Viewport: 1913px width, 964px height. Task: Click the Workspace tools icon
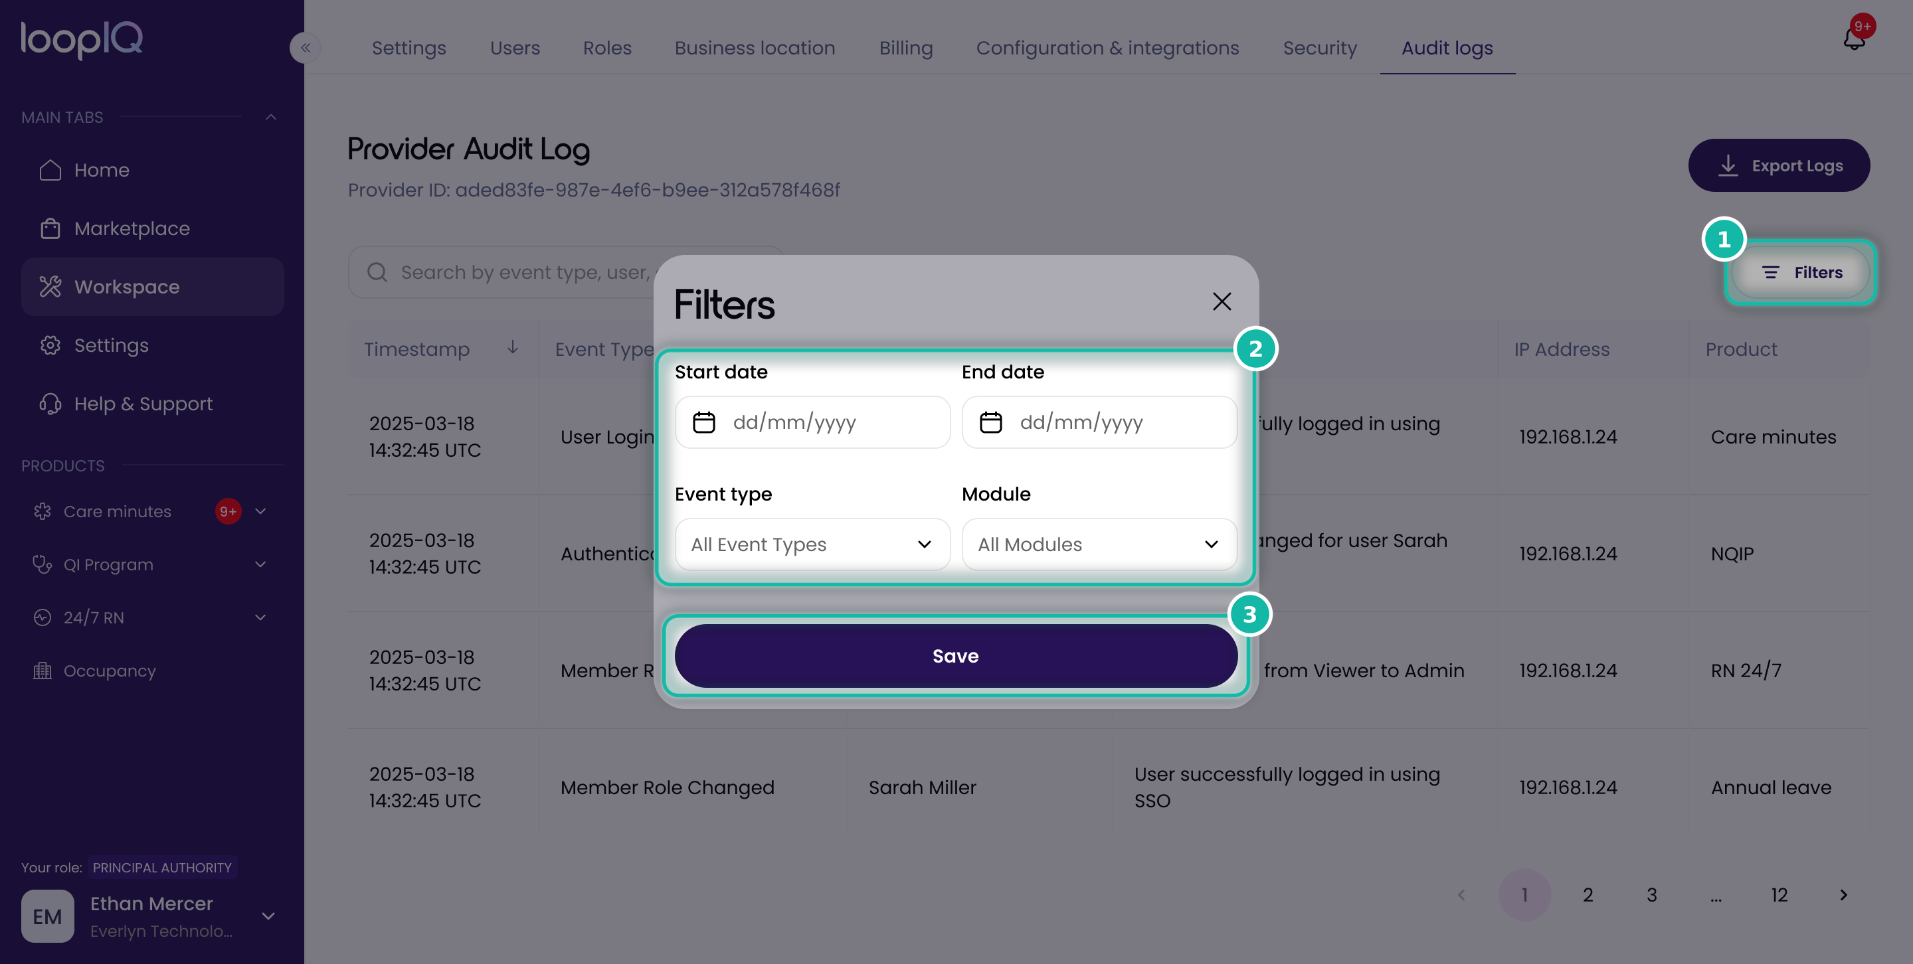pos(50,286)
